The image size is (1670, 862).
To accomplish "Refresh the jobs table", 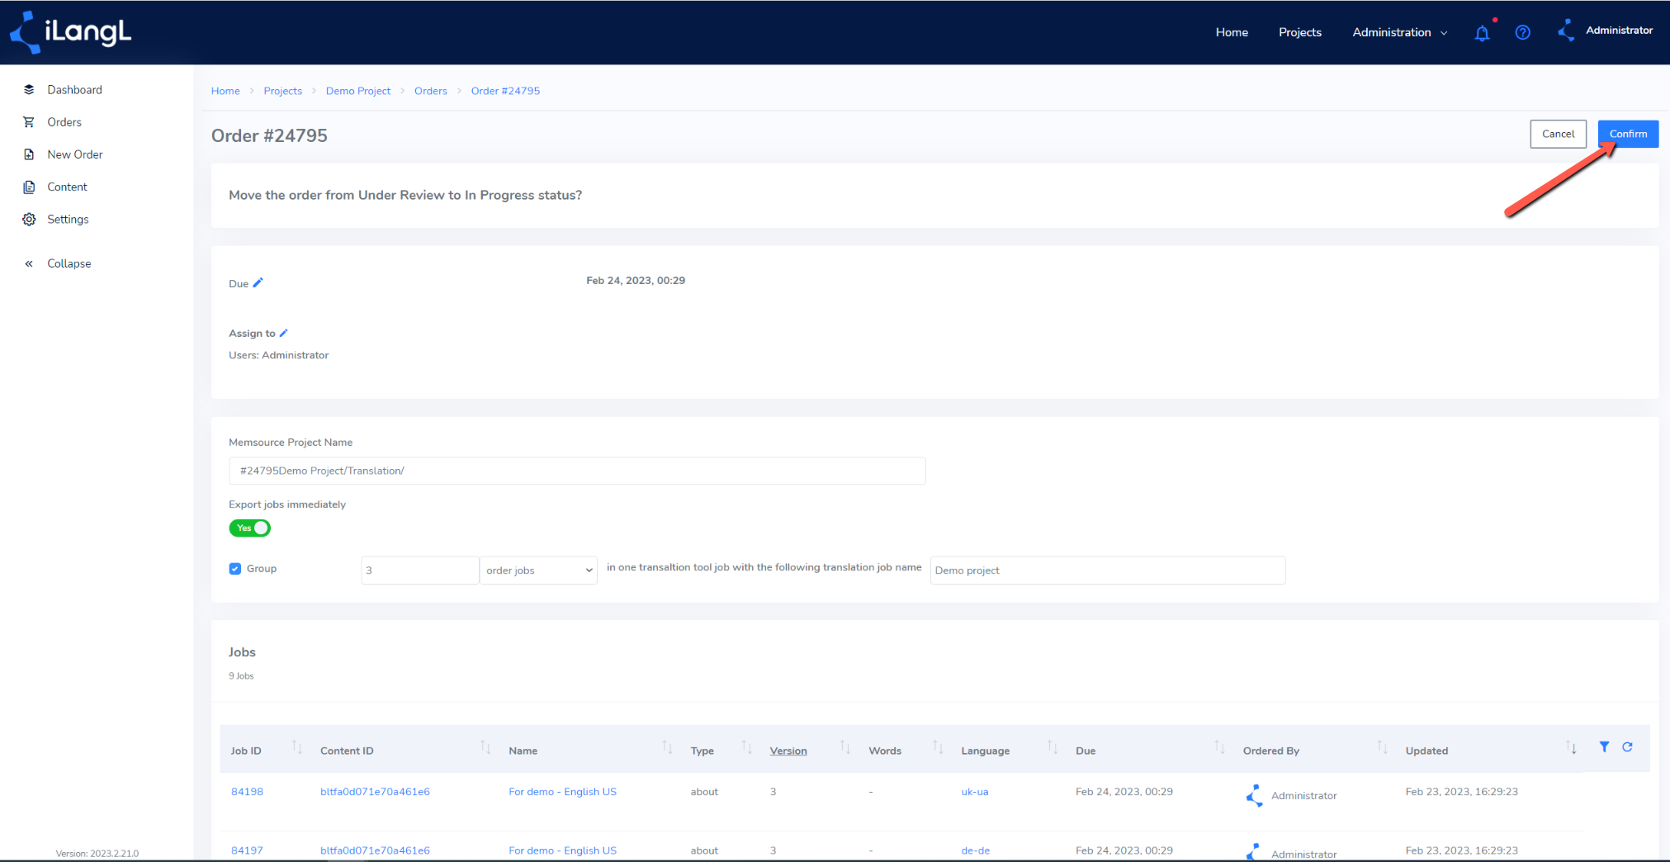I will pos(1627,746).
